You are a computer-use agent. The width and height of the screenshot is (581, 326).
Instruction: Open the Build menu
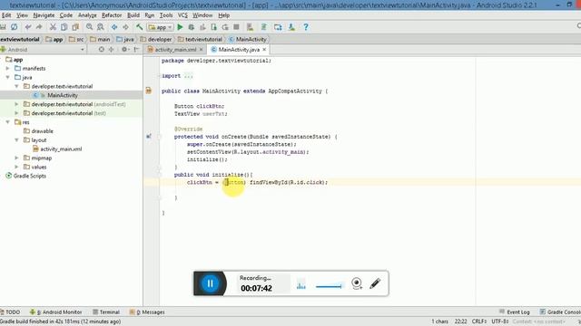[133, 15]
